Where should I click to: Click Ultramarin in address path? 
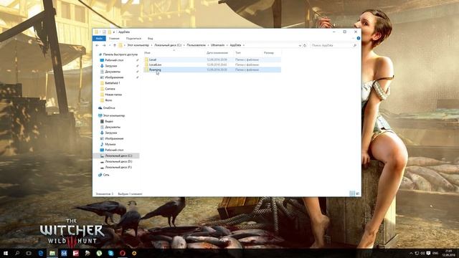tap(218, 45)
